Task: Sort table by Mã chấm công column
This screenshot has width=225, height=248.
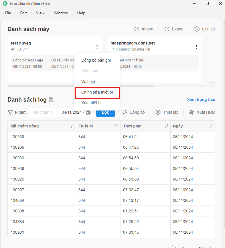Action: coord(72,126)
